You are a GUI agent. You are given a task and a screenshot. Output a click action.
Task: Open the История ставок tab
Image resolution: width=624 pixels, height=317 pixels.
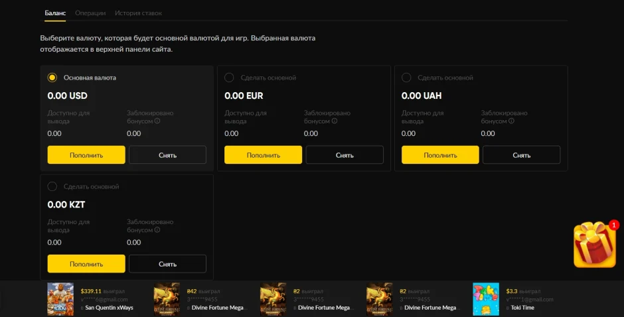pyautogui.click(x=138, y=13)
